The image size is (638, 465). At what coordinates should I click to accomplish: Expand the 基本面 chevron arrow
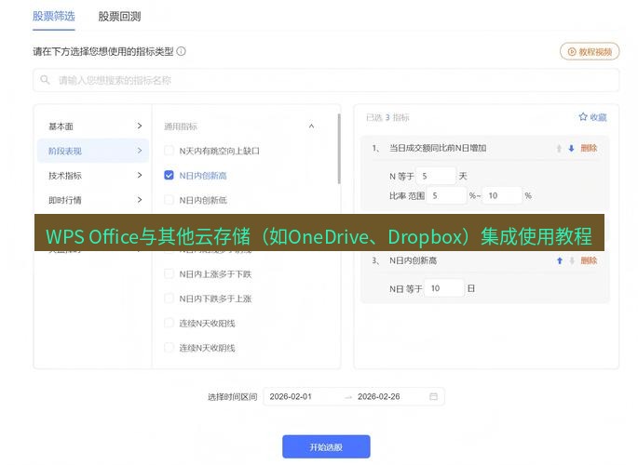pos(140,126)
